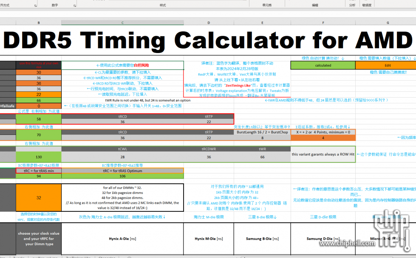
Task: Click the tRCDWR header cell
Action: [209, 149]
